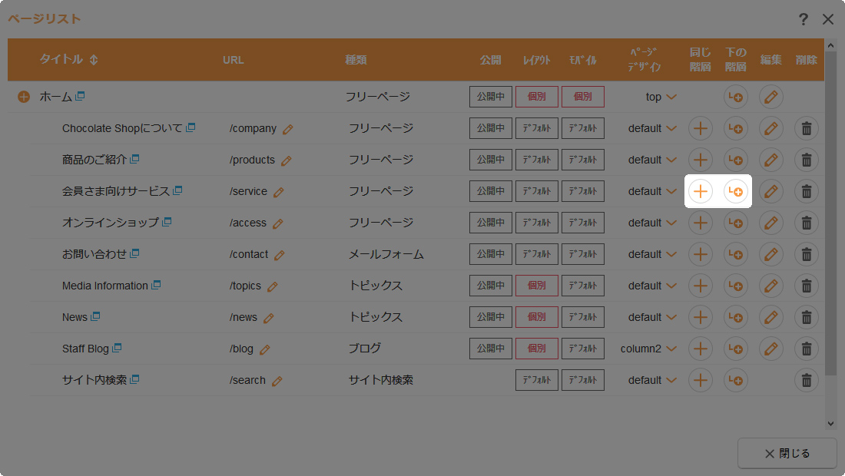Delete the サイト内検索 page

click(806, 380)
